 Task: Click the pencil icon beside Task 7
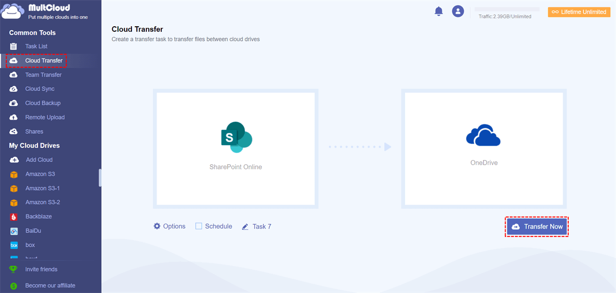click(x=245, y=226)
